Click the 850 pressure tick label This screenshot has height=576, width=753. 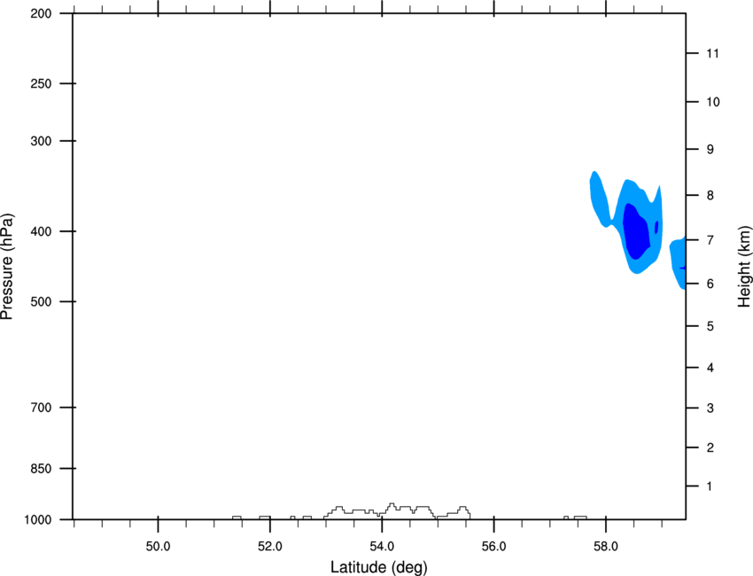click(41, 469)
